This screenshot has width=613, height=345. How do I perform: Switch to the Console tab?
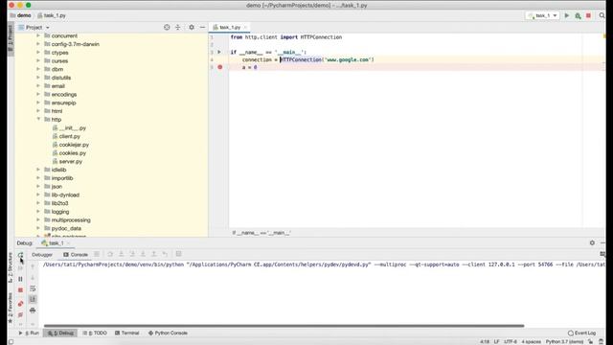tap(76, 255)
